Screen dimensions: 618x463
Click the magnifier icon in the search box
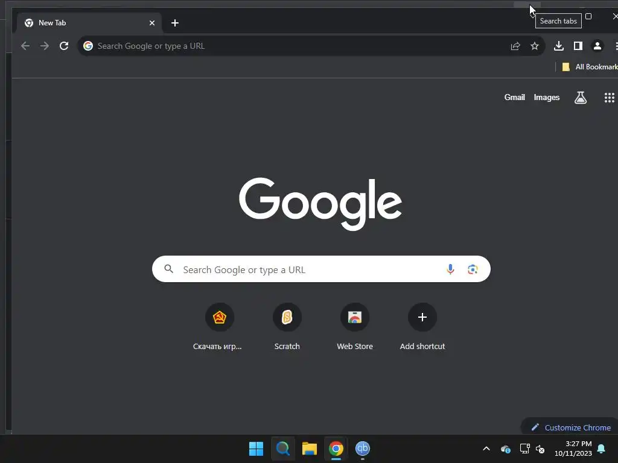tap(169, 269)
